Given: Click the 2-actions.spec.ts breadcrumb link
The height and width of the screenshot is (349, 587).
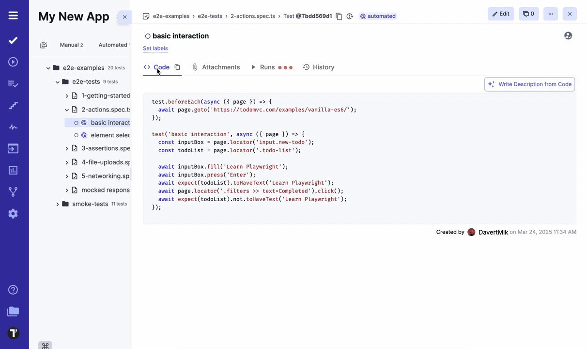Looking at the screenshot, I should pyautogui.click(x=252, y=16).
